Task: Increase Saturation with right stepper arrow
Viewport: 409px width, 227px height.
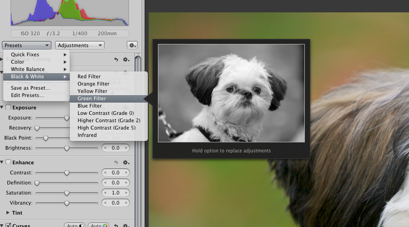Action: [x=126, y=193]
